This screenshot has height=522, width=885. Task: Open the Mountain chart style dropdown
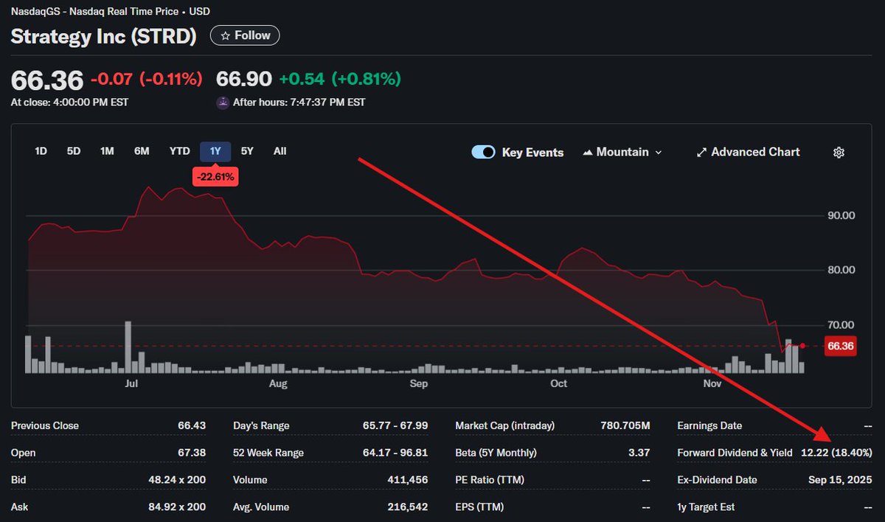point(622,152)
